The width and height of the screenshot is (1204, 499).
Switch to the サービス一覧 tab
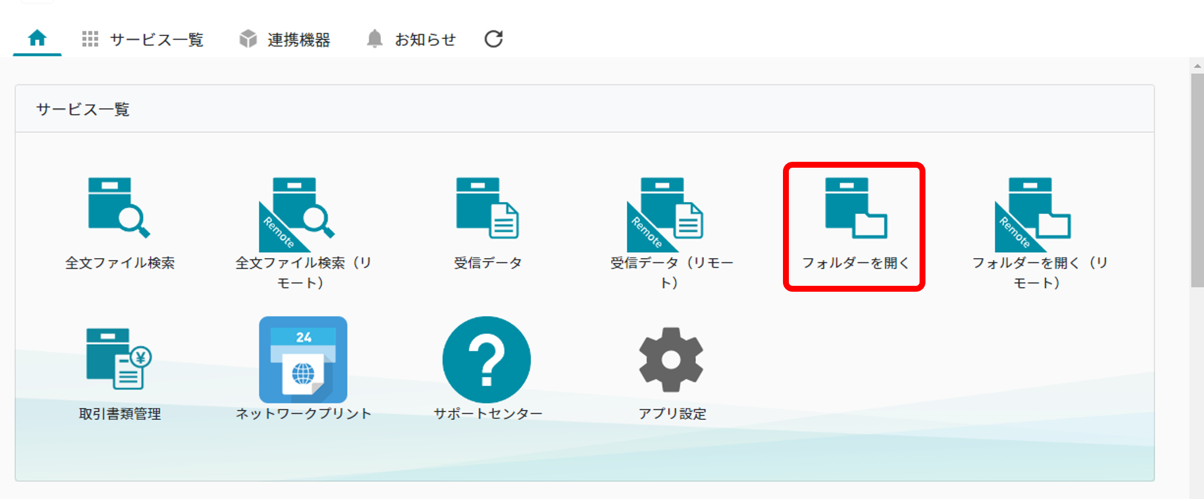143,40
